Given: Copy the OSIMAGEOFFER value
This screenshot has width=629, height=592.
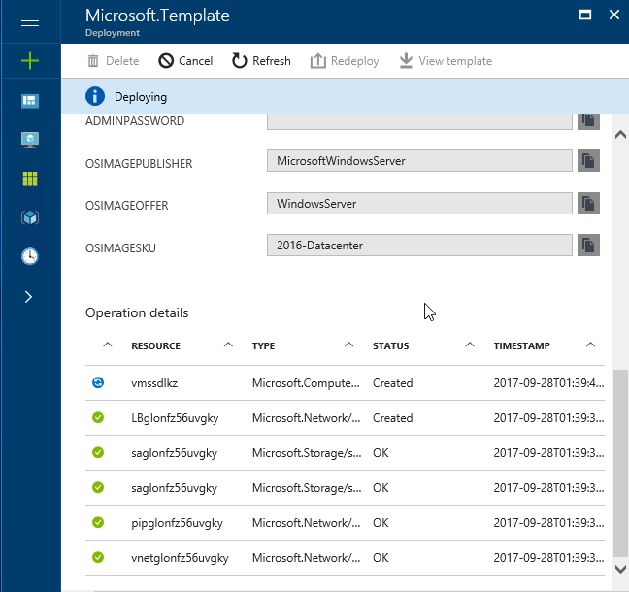Looking at the screenshot, I should (x=588, y=204).
